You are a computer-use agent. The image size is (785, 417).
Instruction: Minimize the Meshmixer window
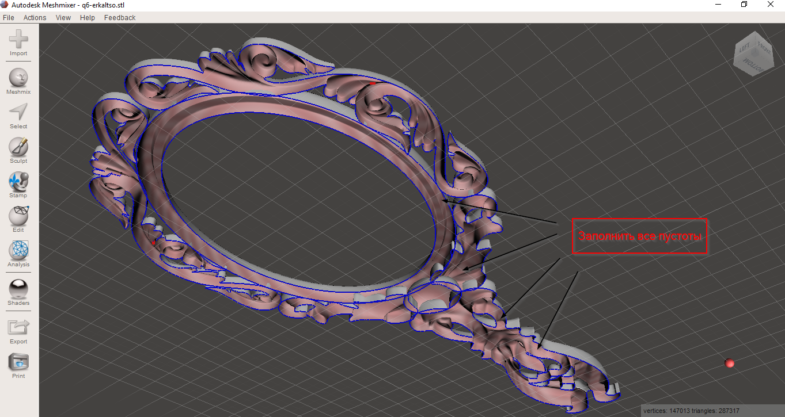tap(718, 5)
